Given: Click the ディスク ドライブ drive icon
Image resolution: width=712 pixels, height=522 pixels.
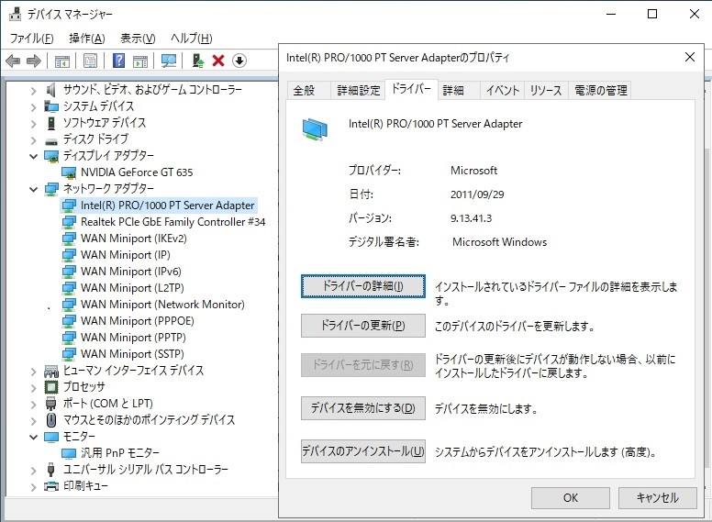Looking at the screenshot, I should click(51, 139).
